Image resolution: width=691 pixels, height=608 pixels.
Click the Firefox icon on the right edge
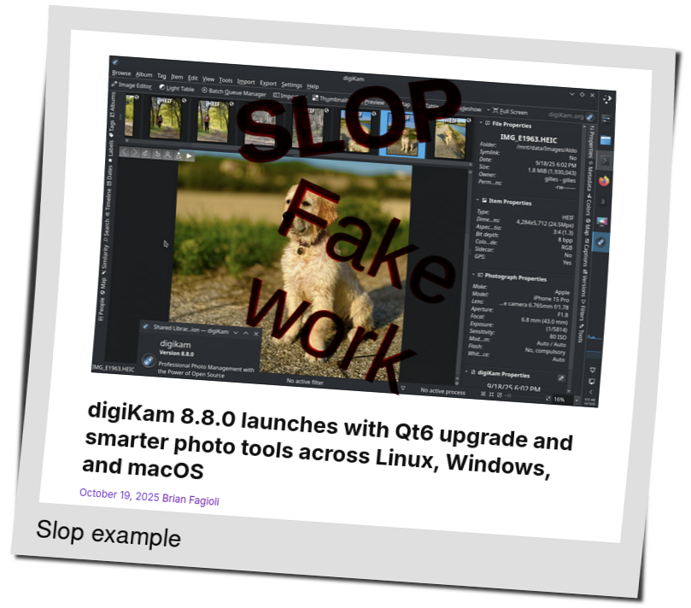tap(605, 180)
